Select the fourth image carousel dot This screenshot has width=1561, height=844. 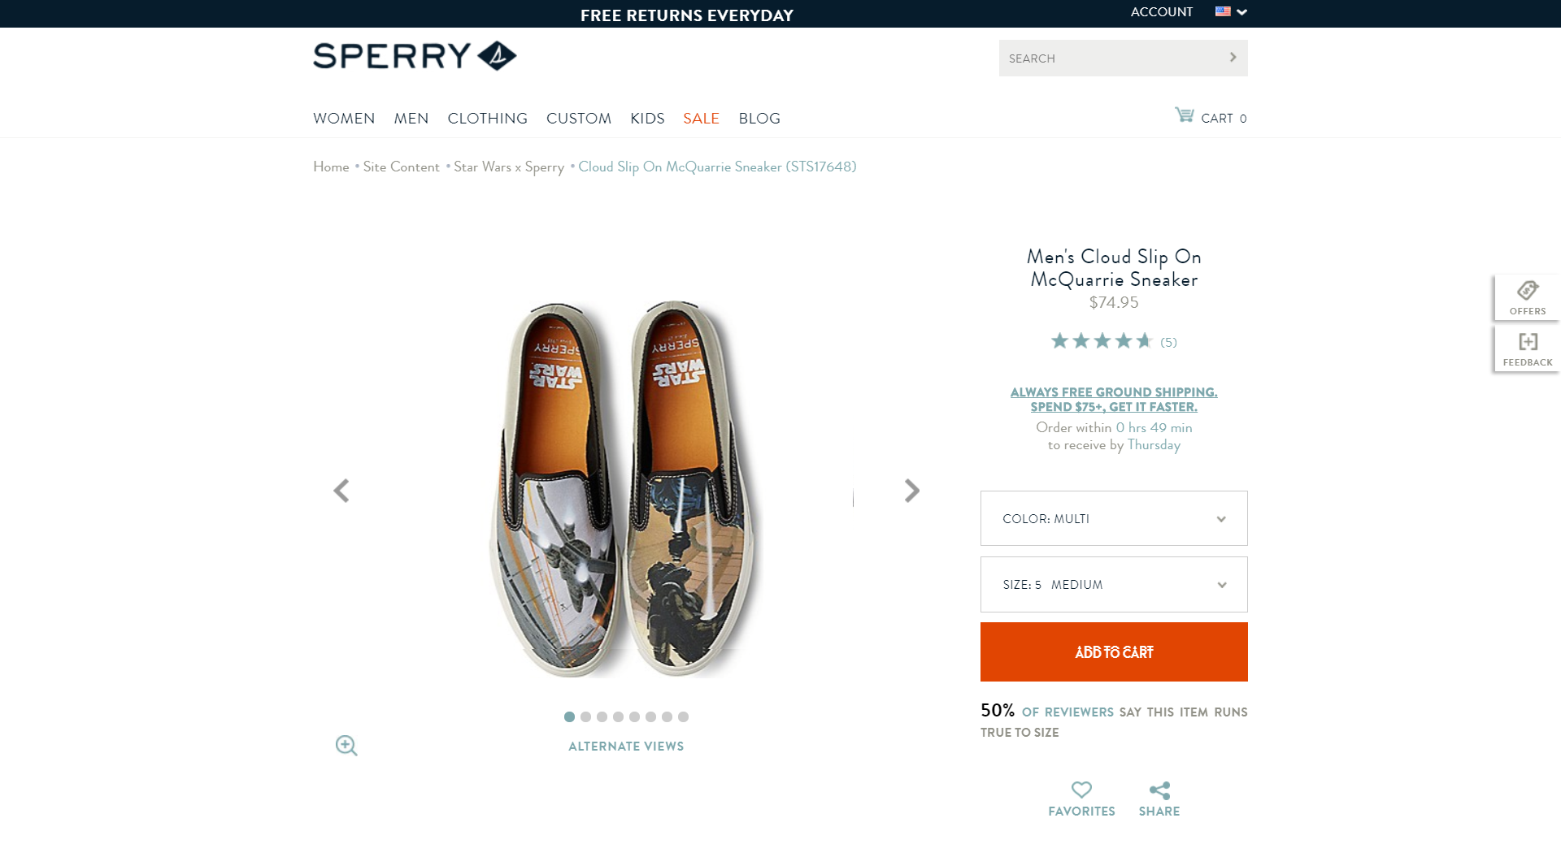point(618,716)
